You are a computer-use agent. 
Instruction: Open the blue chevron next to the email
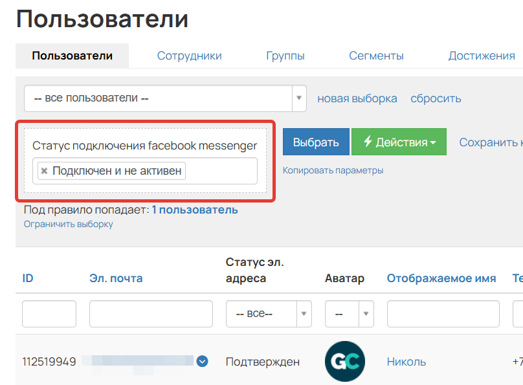pyautogui.click(x=202, y=362)
